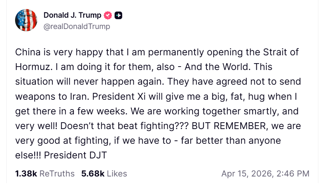View the 1.38k ReTruths count
321x187 pixels.
[x=26, y=173]
